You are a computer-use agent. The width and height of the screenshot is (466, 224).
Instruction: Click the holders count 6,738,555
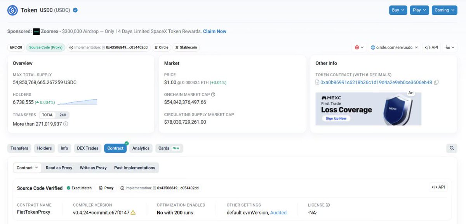click(23, 102)
